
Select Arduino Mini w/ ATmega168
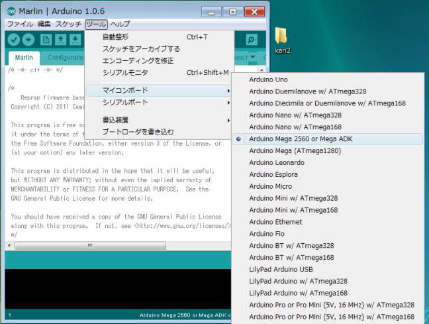click(328, 210)
